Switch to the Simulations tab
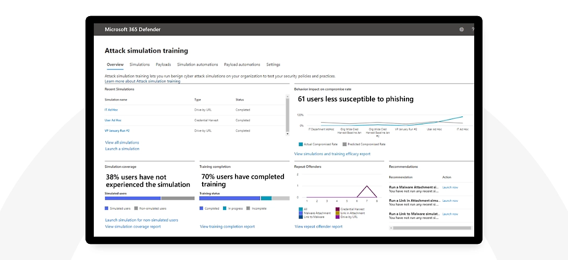 (x=140, y=64)
